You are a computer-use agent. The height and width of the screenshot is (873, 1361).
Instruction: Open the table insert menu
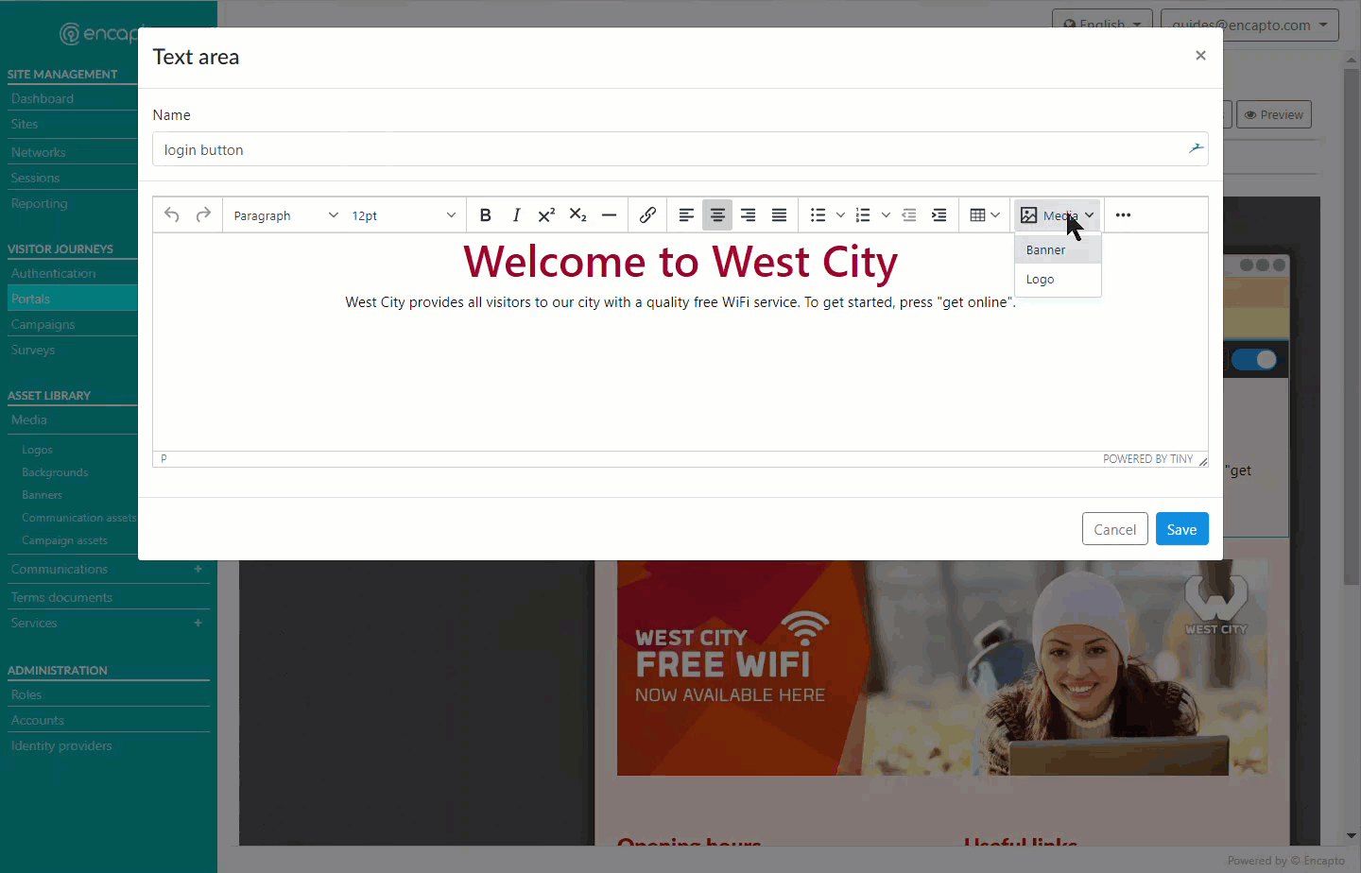[985, 215]
